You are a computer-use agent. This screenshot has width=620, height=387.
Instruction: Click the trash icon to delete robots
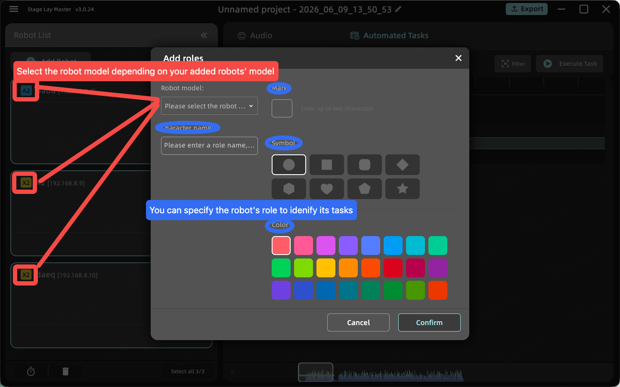pyautogui.click(x=65, y=372)
